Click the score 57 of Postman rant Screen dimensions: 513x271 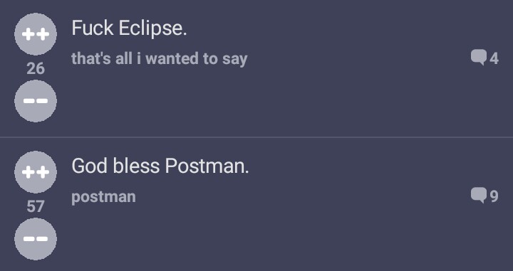click(36, 206)
